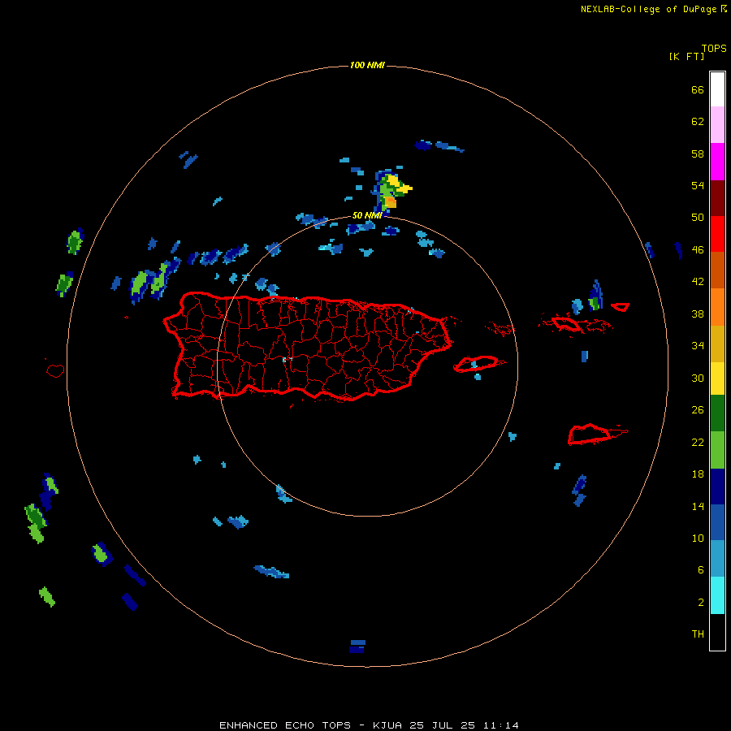The image size is (731, 731).
Task: Click the Mona Island outline west
Action: pyautogui.click(x=55, y=370)
